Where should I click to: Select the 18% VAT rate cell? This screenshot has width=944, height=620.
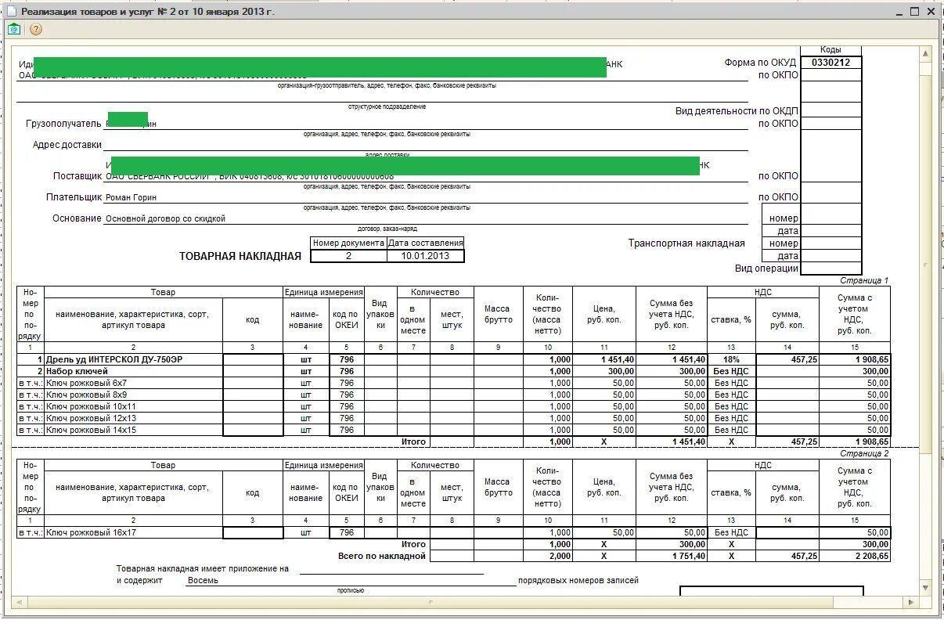tap(731, 359)
